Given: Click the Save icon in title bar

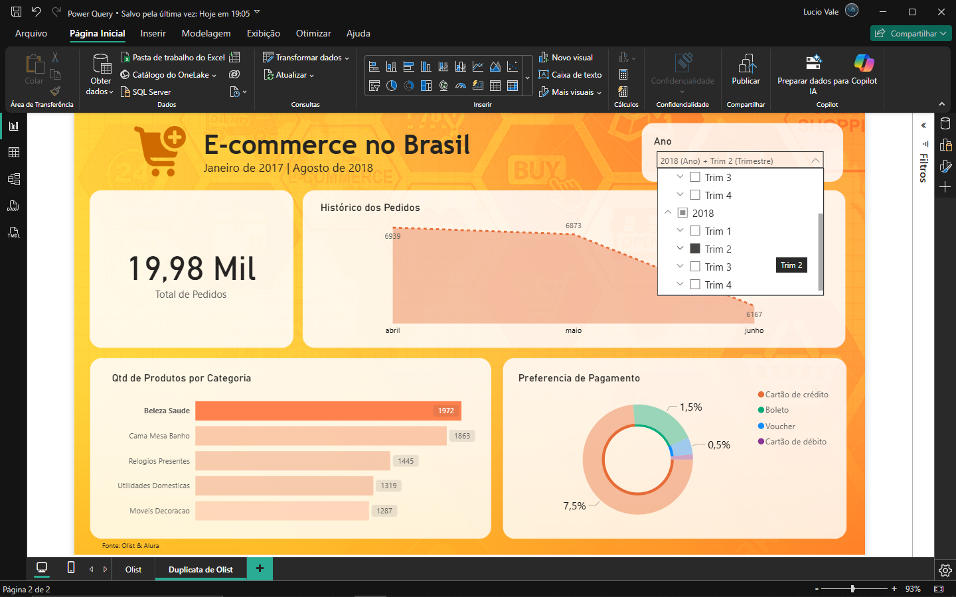Looking at the screenshot, I should [16, 12].
